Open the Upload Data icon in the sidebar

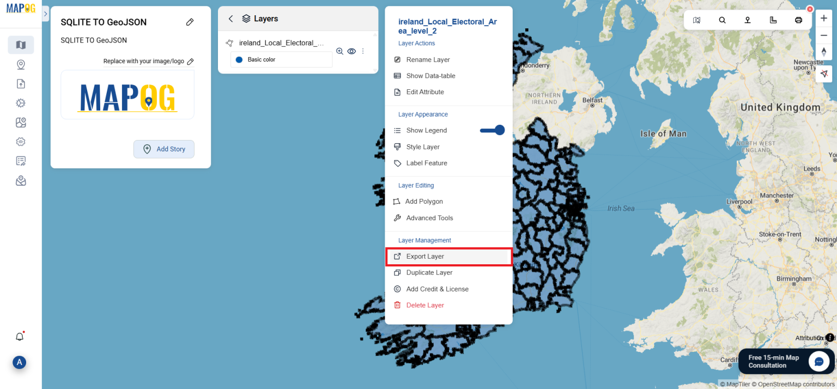pyautogui.click(x=21, y=83)
